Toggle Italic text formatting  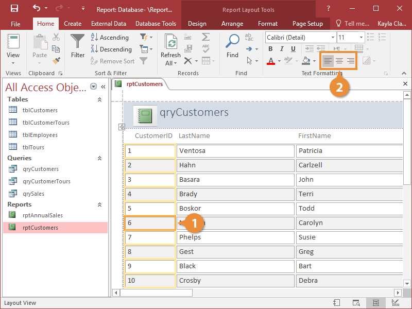click(282, 49)
